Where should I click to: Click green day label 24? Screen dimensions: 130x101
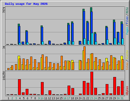(95, 98)
